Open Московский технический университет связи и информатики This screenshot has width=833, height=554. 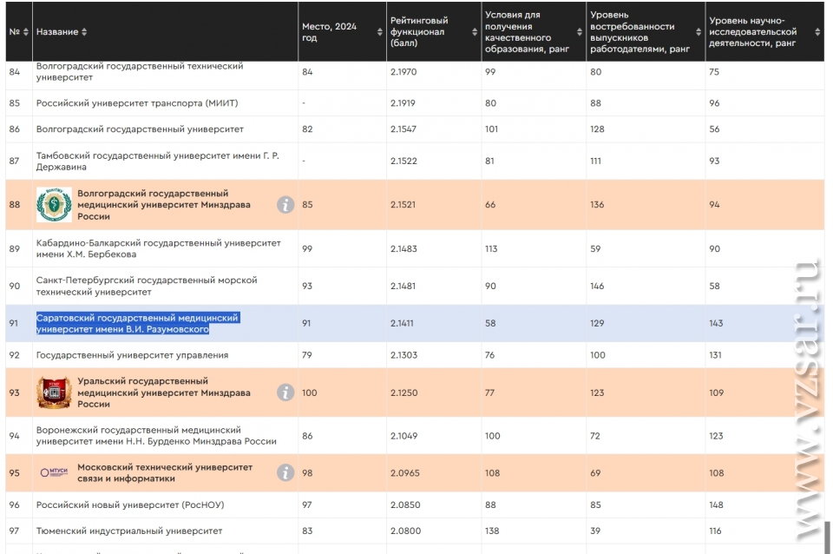[165, 472]
